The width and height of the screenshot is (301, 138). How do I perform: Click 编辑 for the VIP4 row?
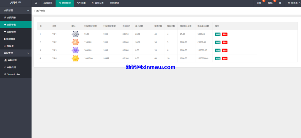coord(218,59)
